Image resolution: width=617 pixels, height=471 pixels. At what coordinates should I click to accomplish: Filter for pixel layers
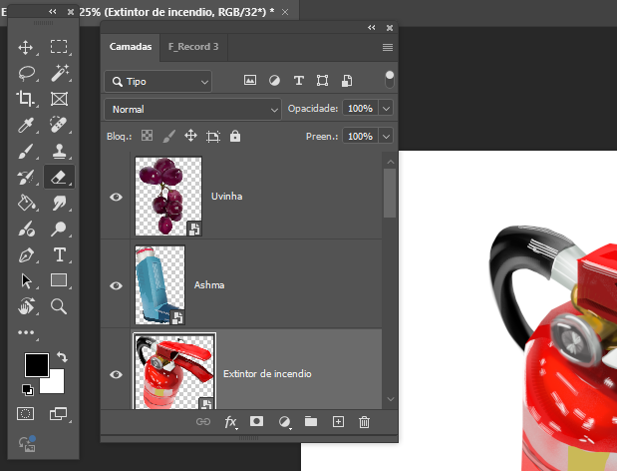click(250, 81)
